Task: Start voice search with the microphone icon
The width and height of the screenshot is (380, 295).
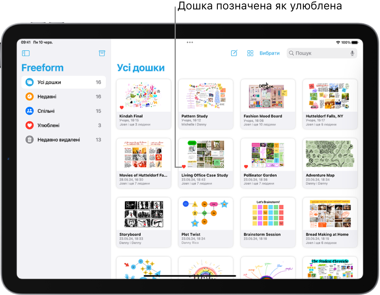Action: [x=353, y=53]
